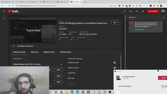Open FileZilla from the taskbar

(x=88, y=92)
